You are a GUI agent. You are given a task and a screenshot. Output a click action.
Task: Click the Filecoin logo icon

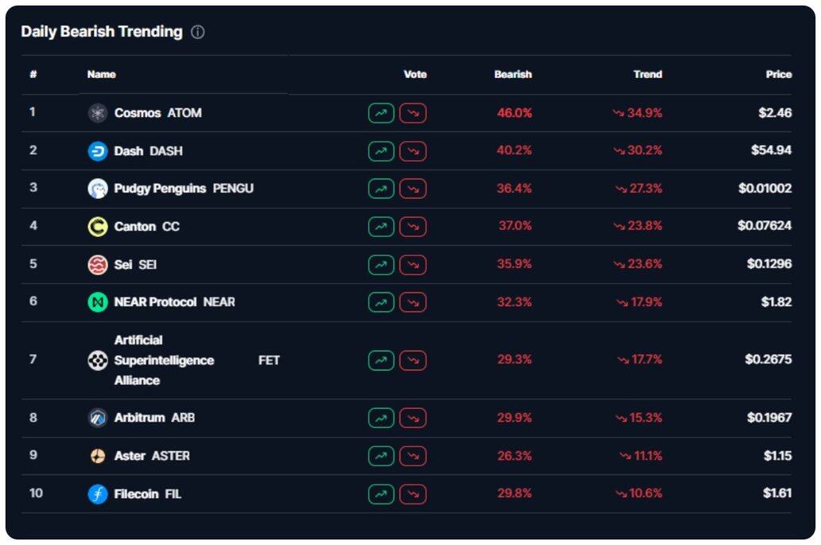click(97, 494)
